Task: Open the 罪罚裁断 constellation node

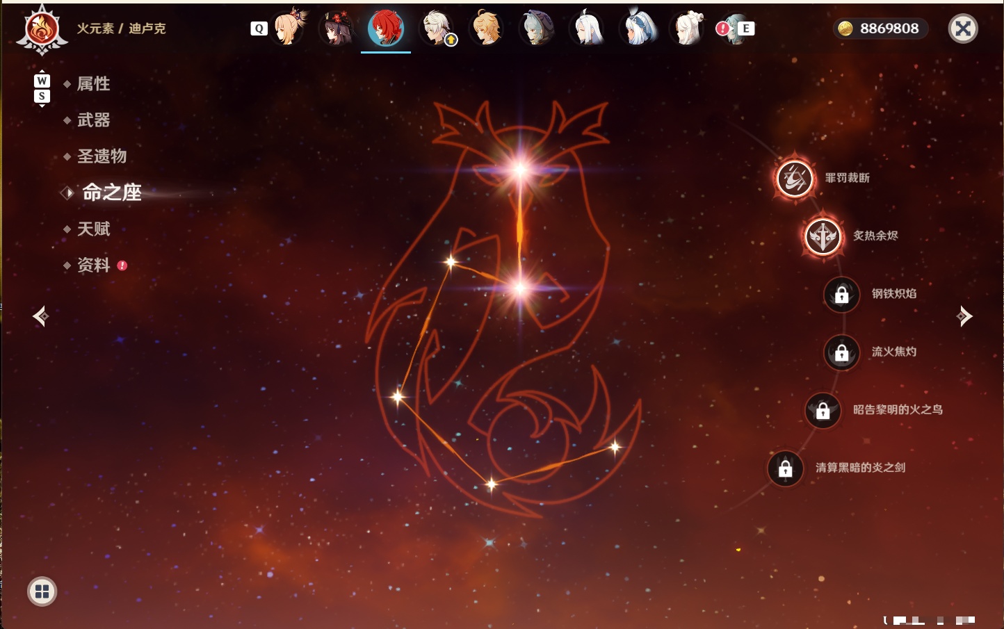Action: pyautogui.click(x=795, y=178)
